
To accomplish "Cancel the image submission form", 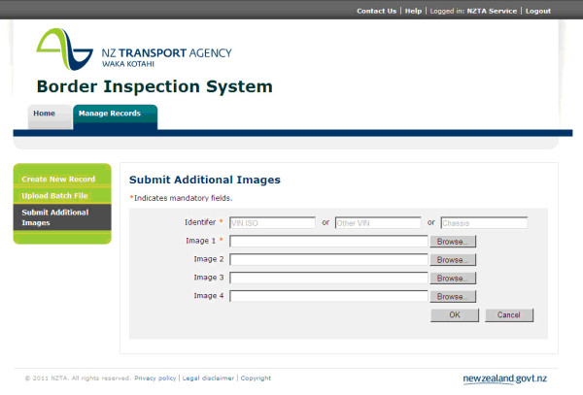I will (x=509, y=314).
